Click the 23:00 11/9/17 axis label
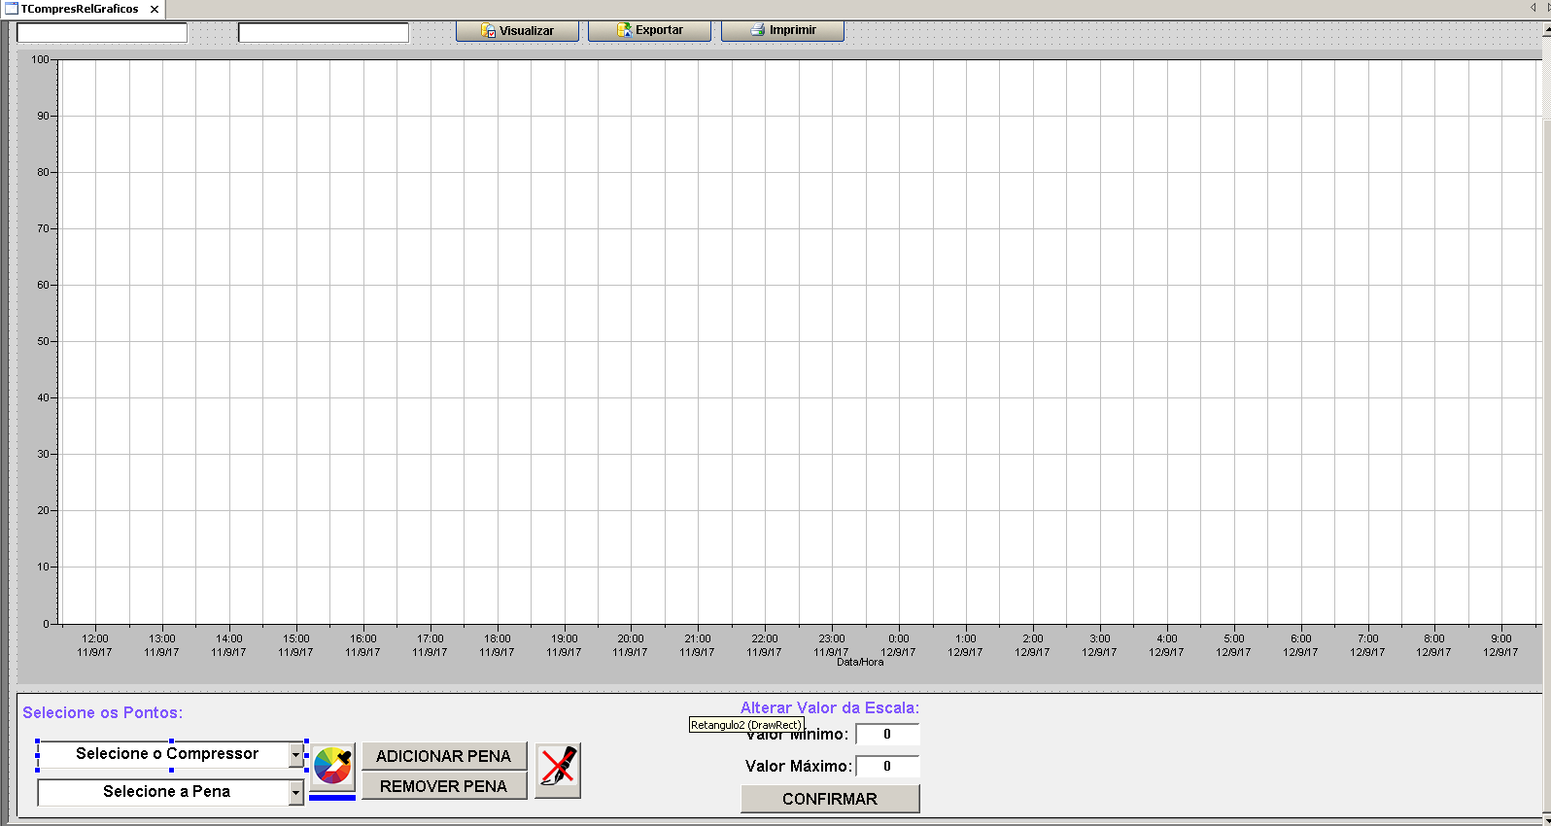The width and height of the screenshot is (1551, 826). pos(832,645)
